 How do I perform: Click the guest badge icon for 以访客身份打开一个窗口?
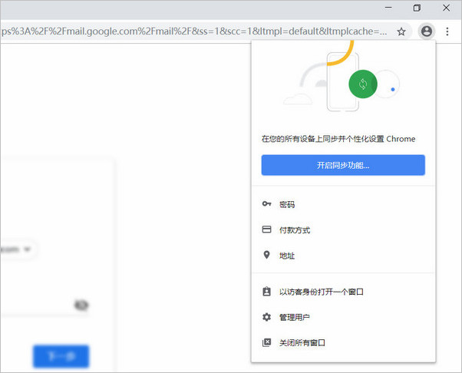coord(266,292)
